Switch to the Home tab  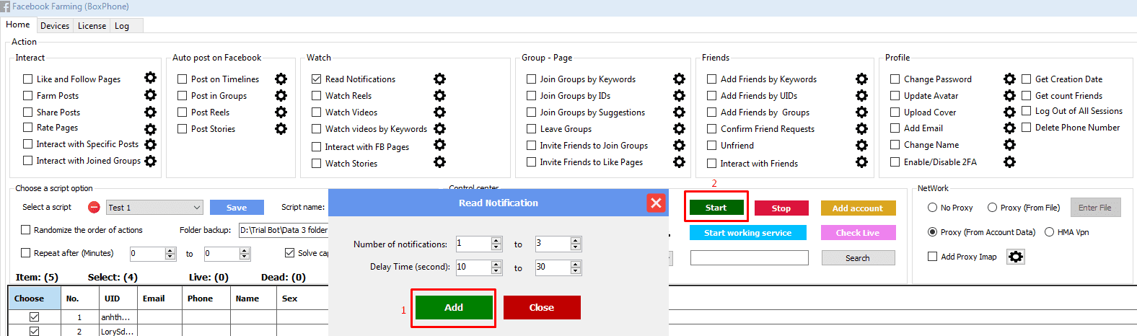point(18,25)
